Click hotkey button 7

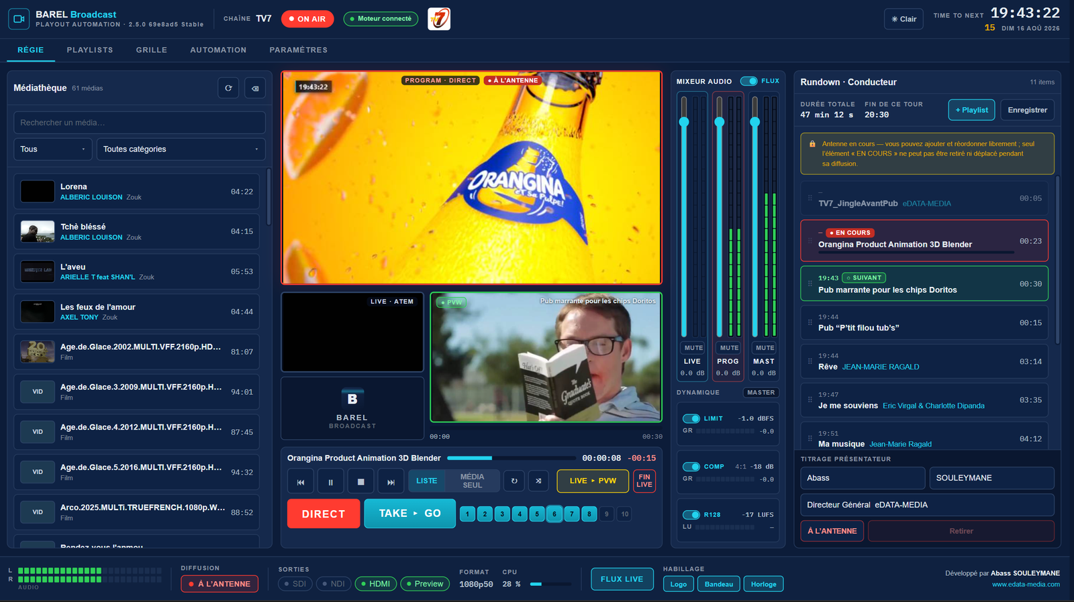(572, 514)
